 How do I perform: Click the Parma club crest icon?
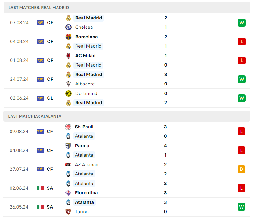[68, 146]
